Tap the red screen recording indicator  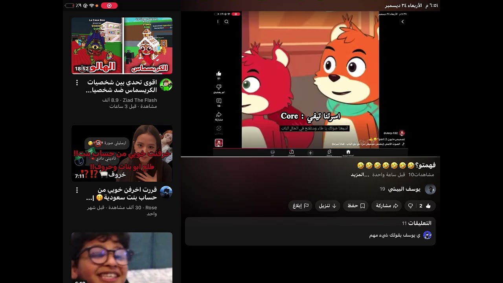tap(109, 6)
